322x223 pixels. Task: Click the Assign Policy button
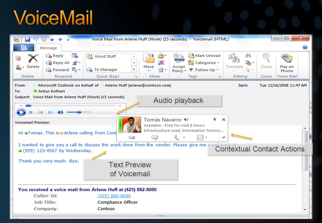[179, 63]
